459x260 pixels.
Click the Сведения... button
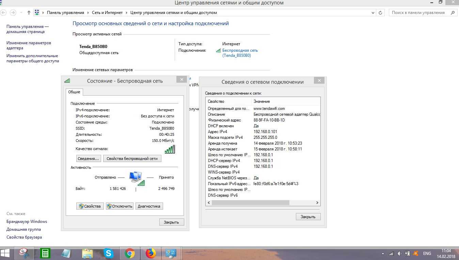88,159
